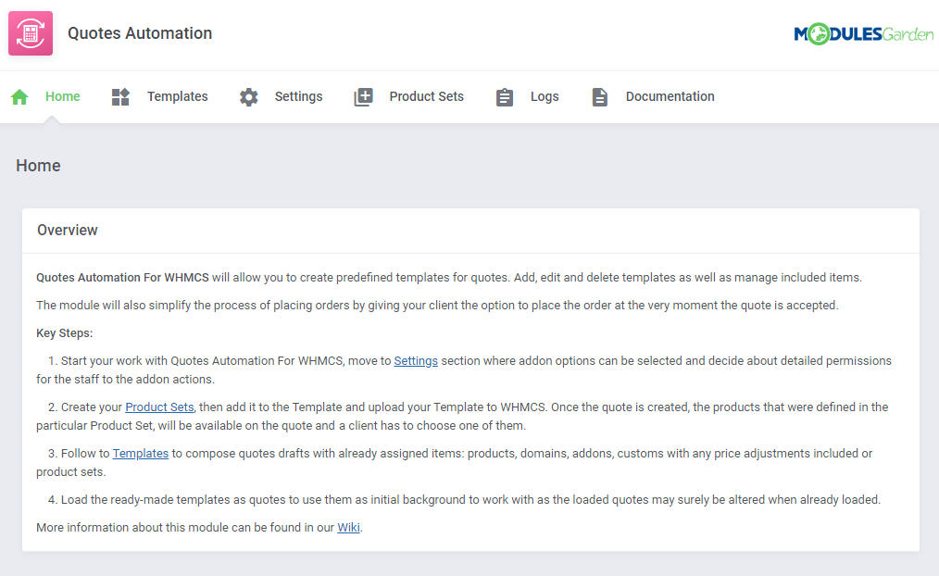Click the green Home house icon
Screen dimensions: 939x576
(19, 96)
